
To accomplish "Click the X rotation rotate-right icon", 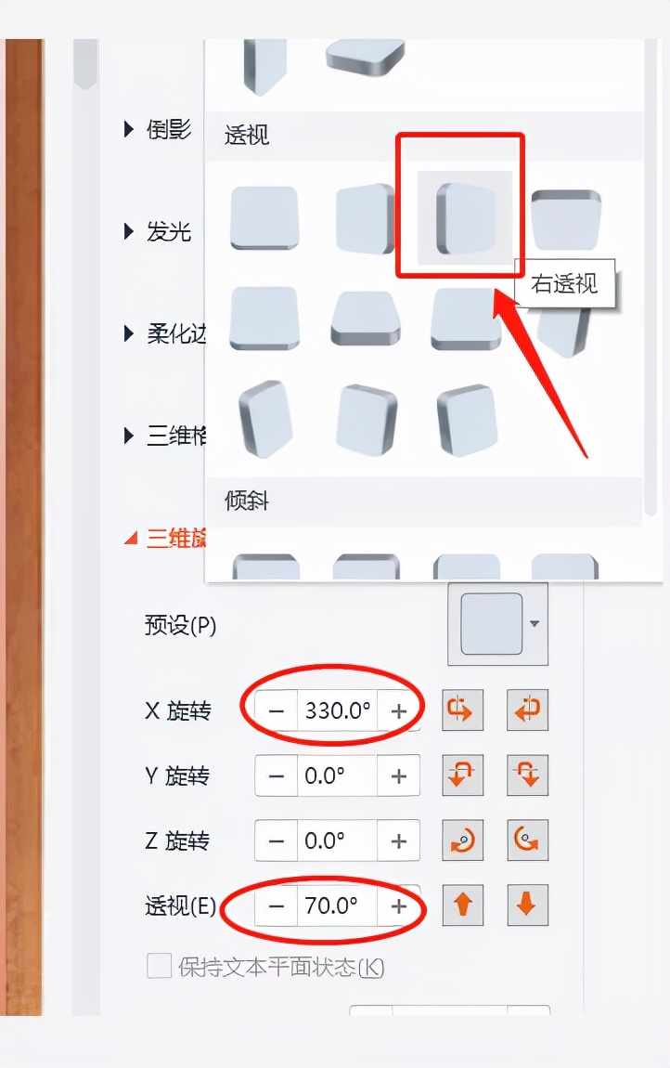I will (x=527, y=710).
